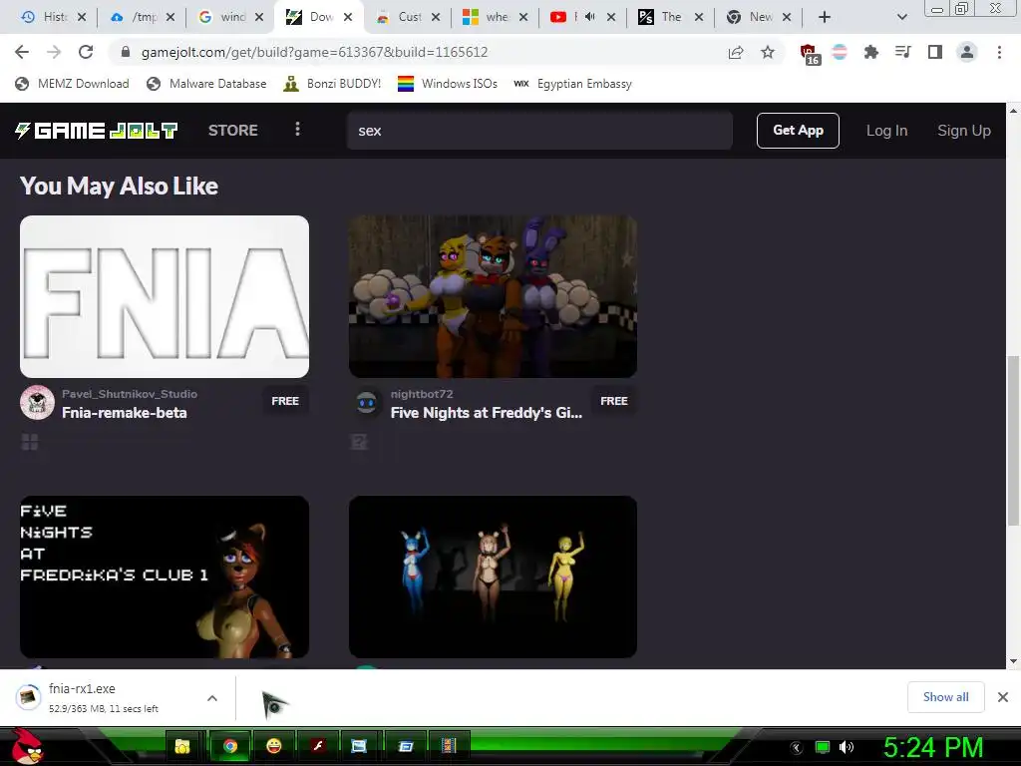This screenshot has width=1021, height=766.
Task: Click FREE badge on Fnia-remake-beta
Action: (x=285, y=401)
